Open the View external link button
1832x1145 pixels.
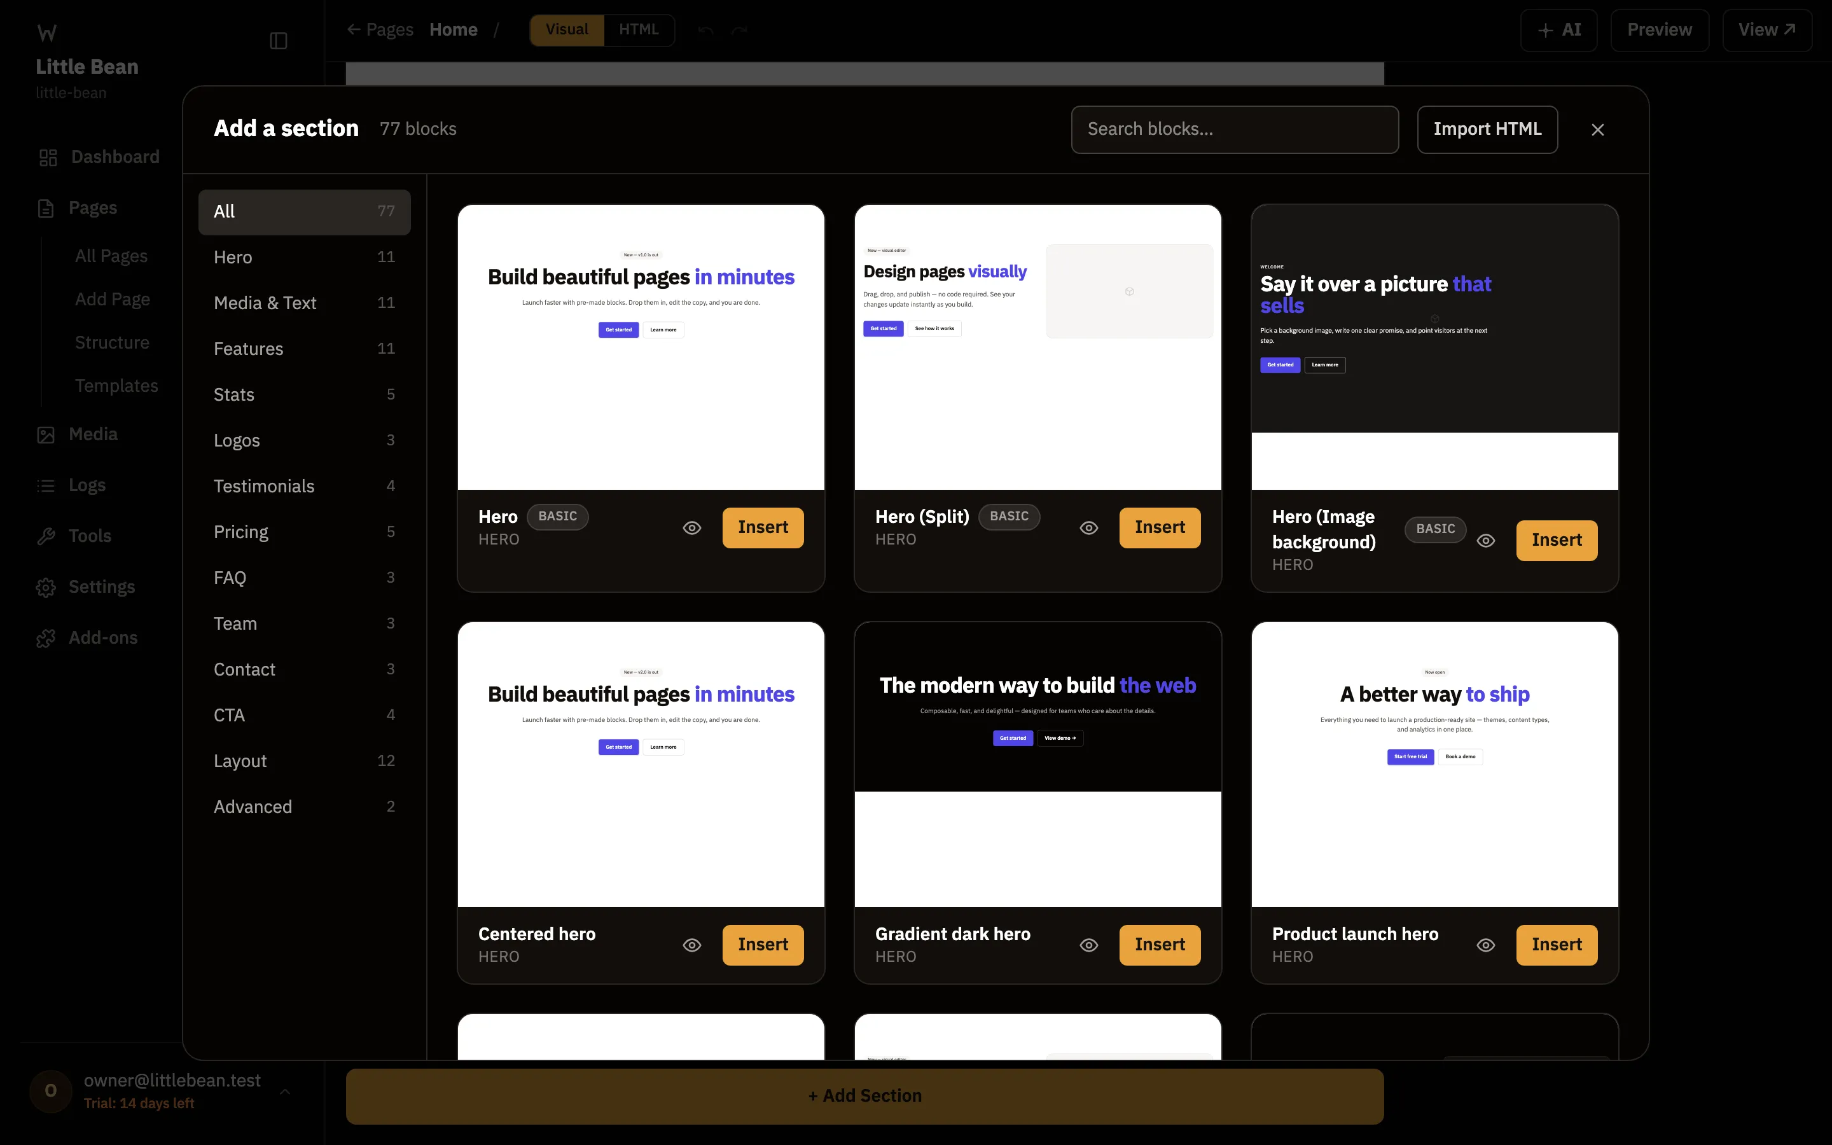click(1767, 31)
